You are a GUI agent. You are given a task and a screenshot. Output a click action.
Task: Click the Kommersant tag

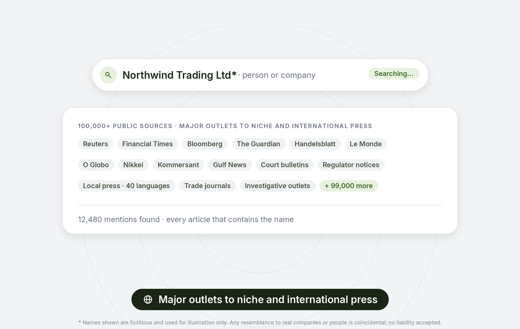pyautogui.click(x=178, y=165)
